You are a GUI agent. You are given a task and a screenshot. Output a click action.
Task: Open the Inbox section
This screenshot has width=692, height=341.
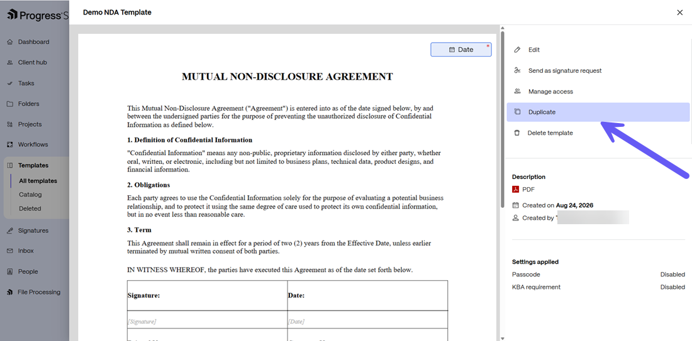[26, 251]
